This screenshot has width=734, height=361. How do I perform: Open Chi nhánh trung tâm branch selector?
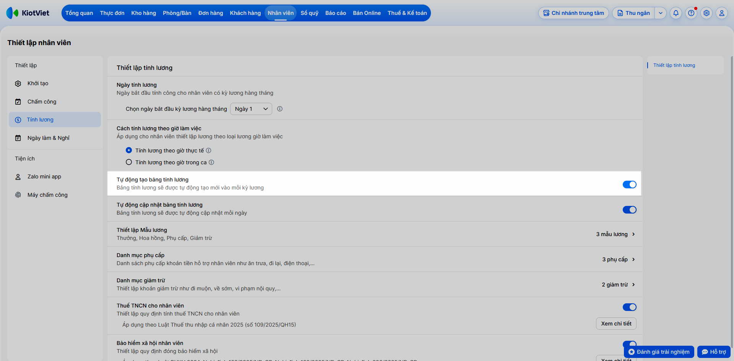[x=573, y=13]
